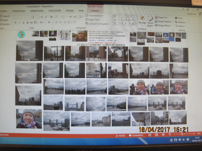
Task: Expand Layout dropdown
Action: click(x=6, y=16)
